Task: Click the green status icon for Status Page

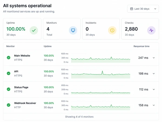Action: click(x=9, y=89)
